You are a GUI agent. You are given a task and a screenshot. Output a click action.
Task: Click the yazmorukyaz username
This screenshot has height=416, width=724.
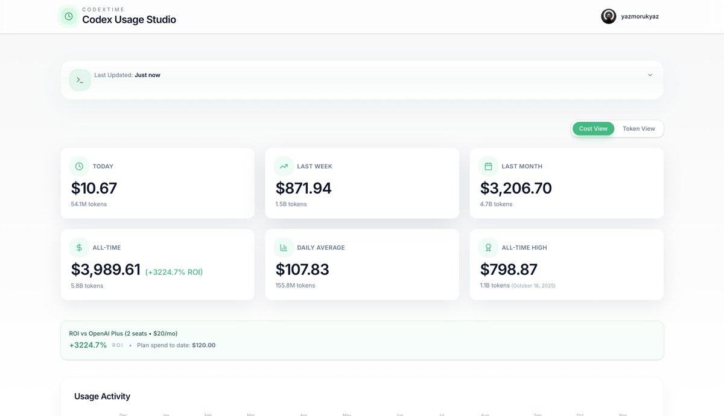640,16
